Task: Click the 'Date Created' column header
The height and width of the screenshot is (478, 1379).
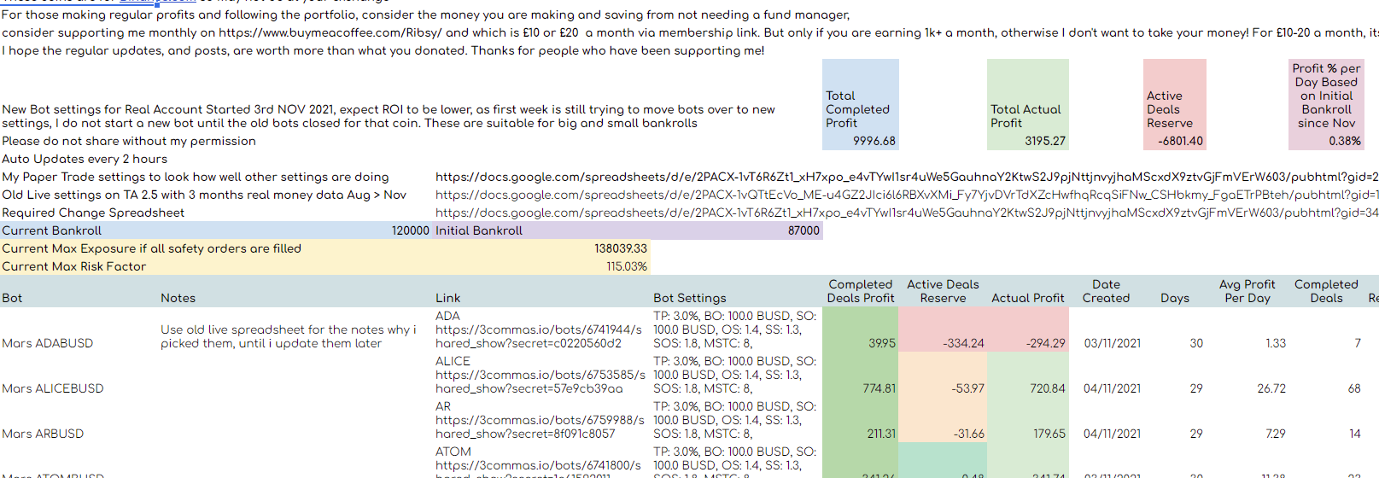Action: (x=1106, y=291)
